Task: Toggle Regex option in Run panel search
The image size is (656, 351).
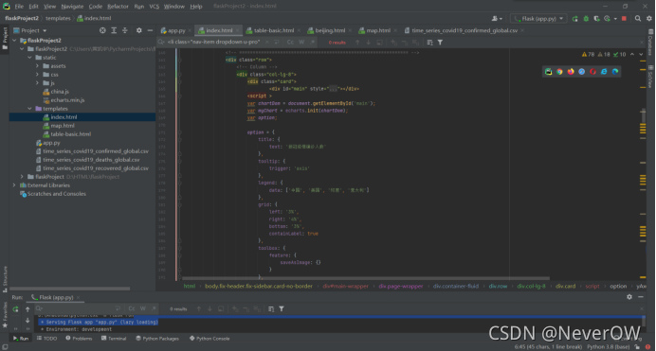Action: 154,308
